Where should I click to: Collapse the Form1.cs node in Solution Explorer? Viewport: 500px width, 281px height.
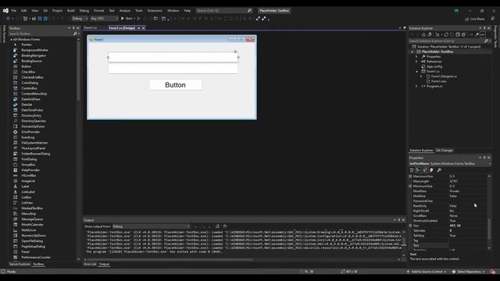pos(416,71)
